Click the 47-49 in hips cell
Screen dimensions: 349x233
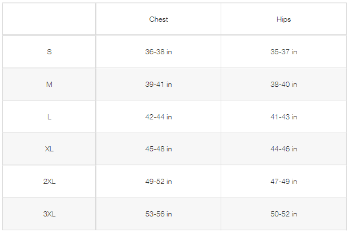(283, 182)
